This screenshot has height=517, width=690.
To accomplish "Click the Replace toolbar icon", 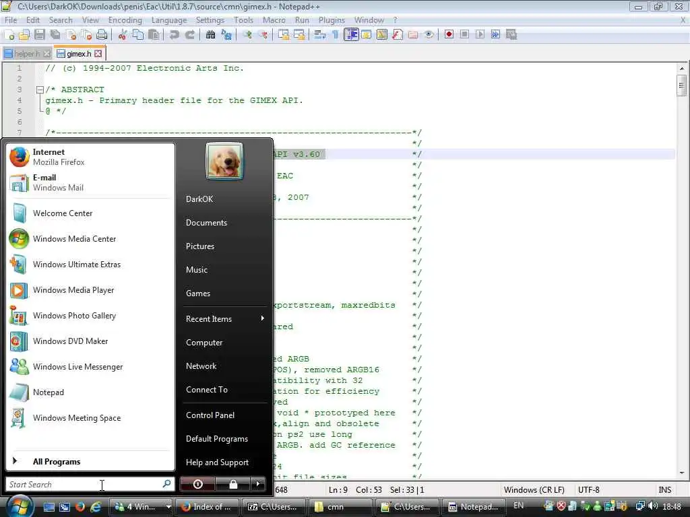I will 226,35.
